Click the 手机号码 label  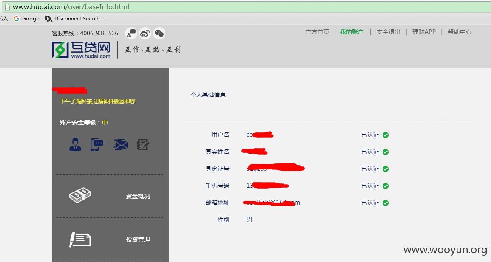click(x=217, y=186)
